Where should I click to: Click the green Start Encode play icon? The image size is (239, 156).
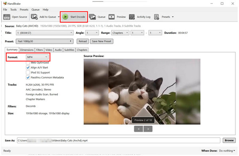pos(65,17)
